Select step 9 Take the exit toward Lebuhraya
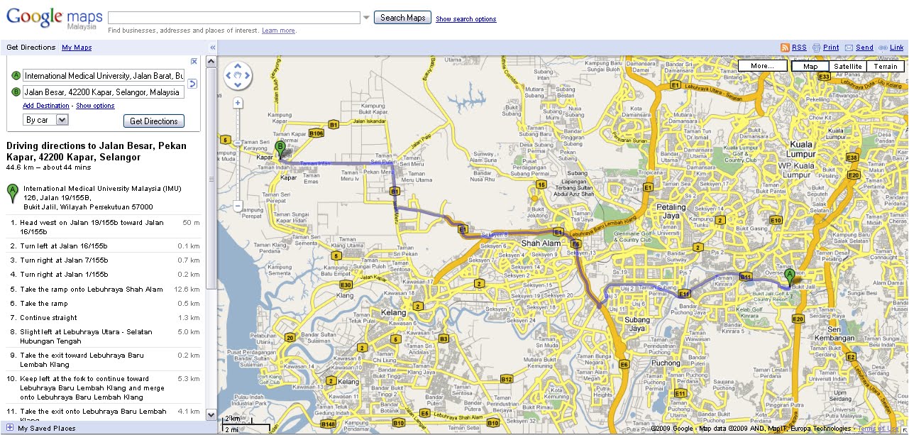Image resolution: width=909 pixels, height=435 pixels. click(x=104, y=360)
